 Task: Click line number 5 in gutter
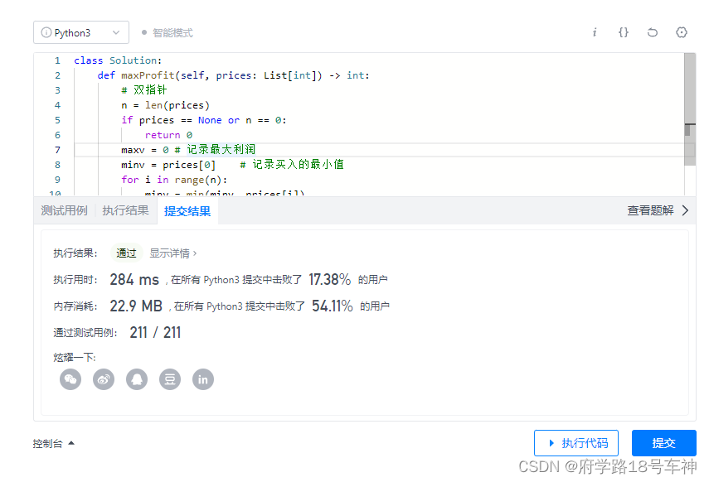click(57, 120)
